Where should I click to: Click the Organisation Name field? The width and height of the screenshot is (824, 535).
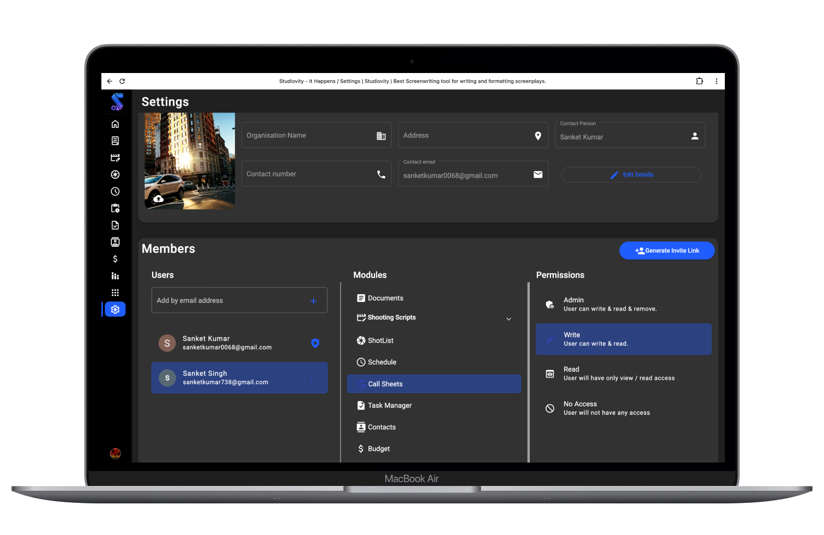[316, 135]
